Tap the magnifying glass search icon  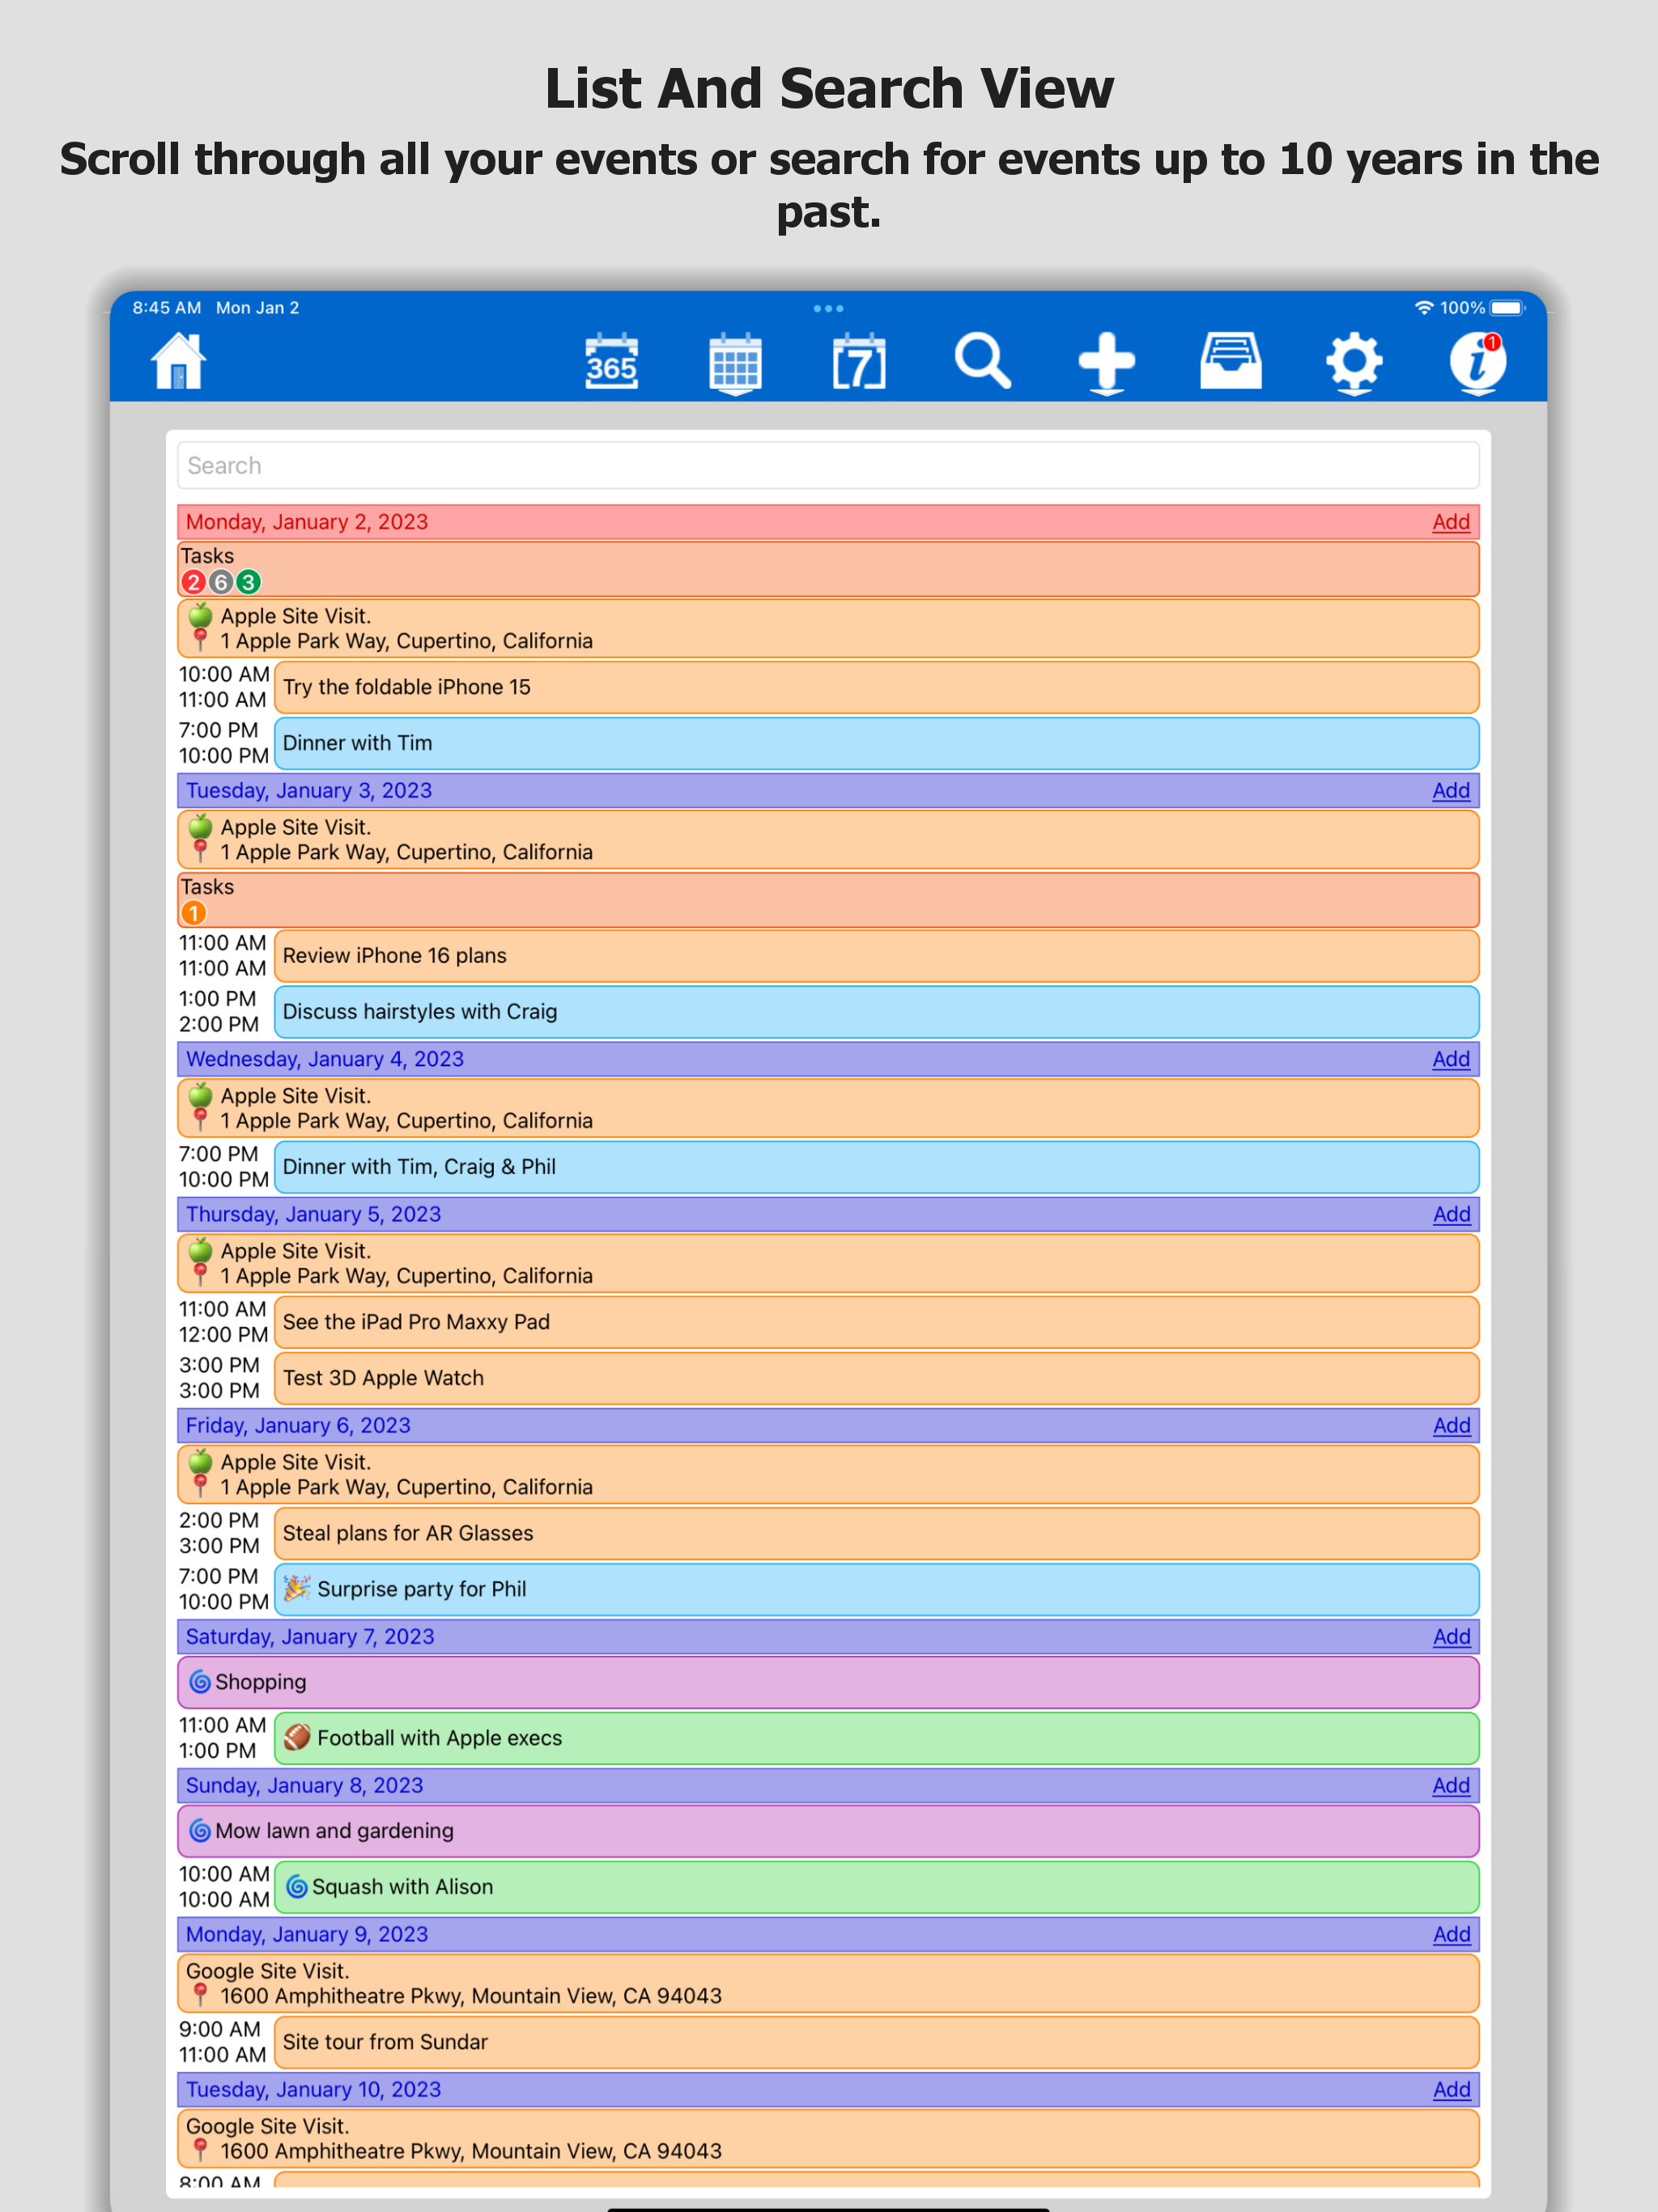(x=982, y=361)
